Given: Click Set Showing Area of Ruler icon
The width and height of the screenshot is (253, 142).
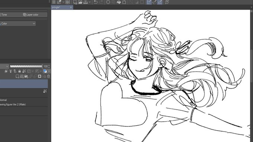Looking at the screenshot, I should 37,71.
